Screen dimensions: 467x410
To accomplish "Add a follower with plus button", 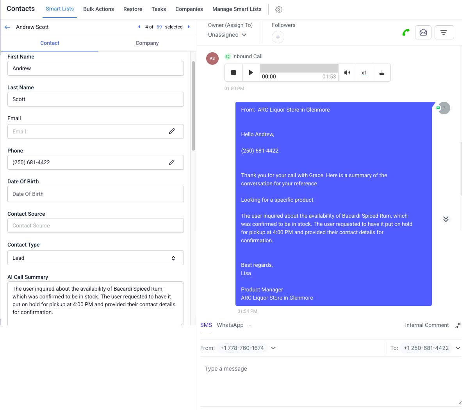I will click(x=278, y=37).
